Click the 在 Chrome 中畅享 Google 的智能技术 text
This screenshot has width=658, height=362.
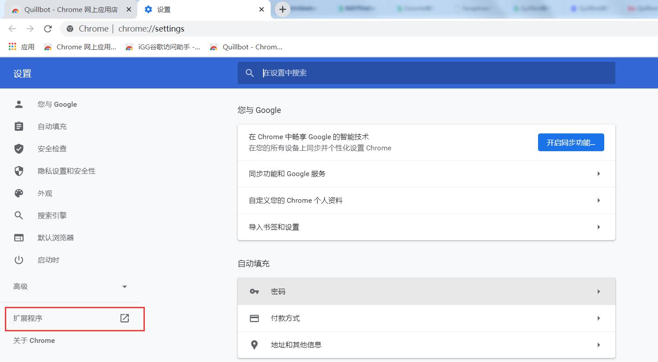(x=309, y=137)
